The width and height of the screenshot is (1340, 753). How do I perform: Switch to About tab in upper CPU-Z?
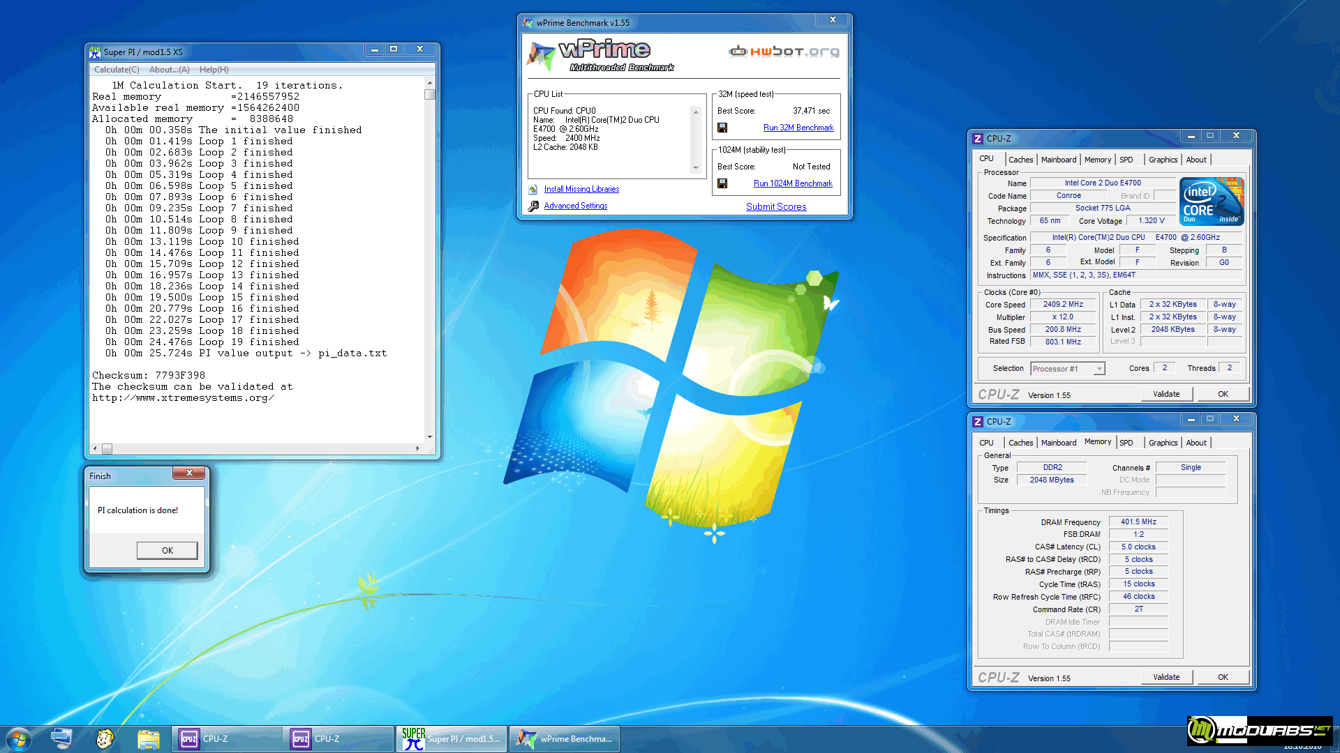pos(1196,160)
